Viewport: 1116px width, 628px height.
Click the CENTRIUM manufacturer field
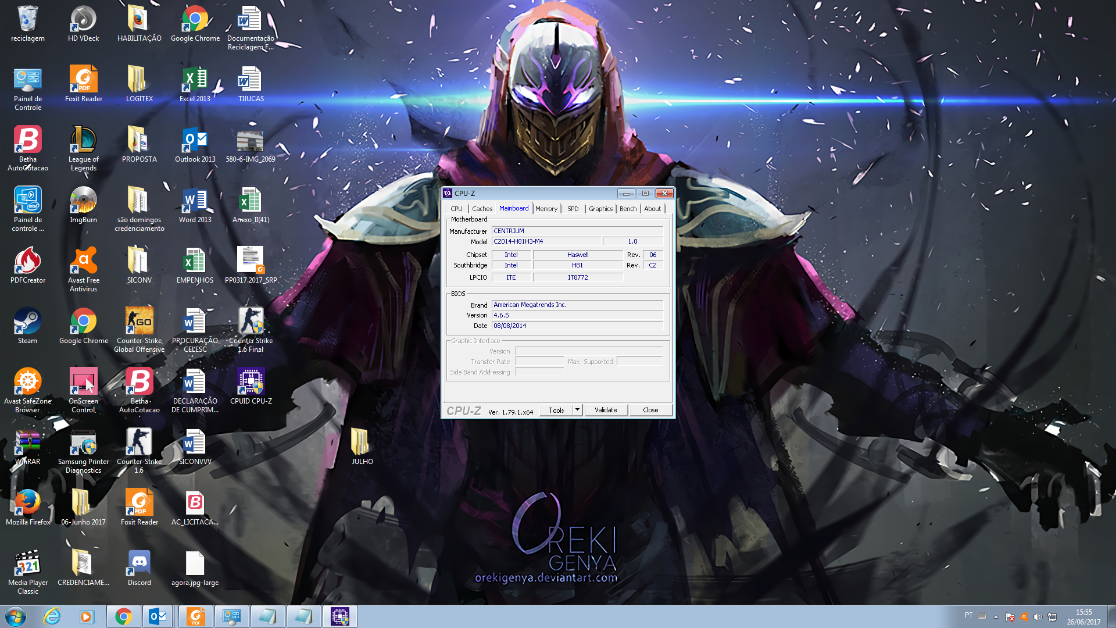(x=577, y=231)
